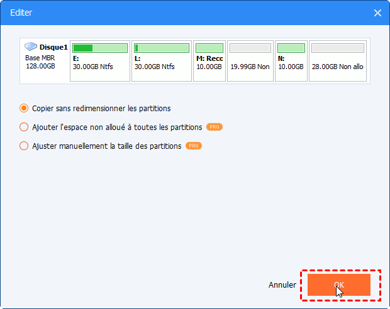Click the 'Disque1' disk name
Viewport: 390px width, 309px height.
click(x=53, y=47)
